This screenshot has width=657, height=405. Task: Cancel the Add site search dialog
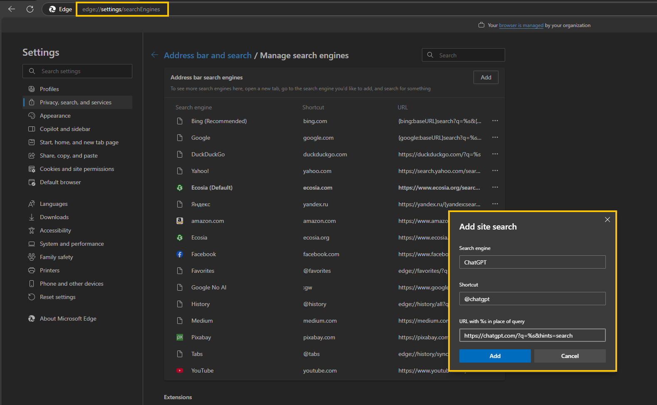(x=570, y=356)
